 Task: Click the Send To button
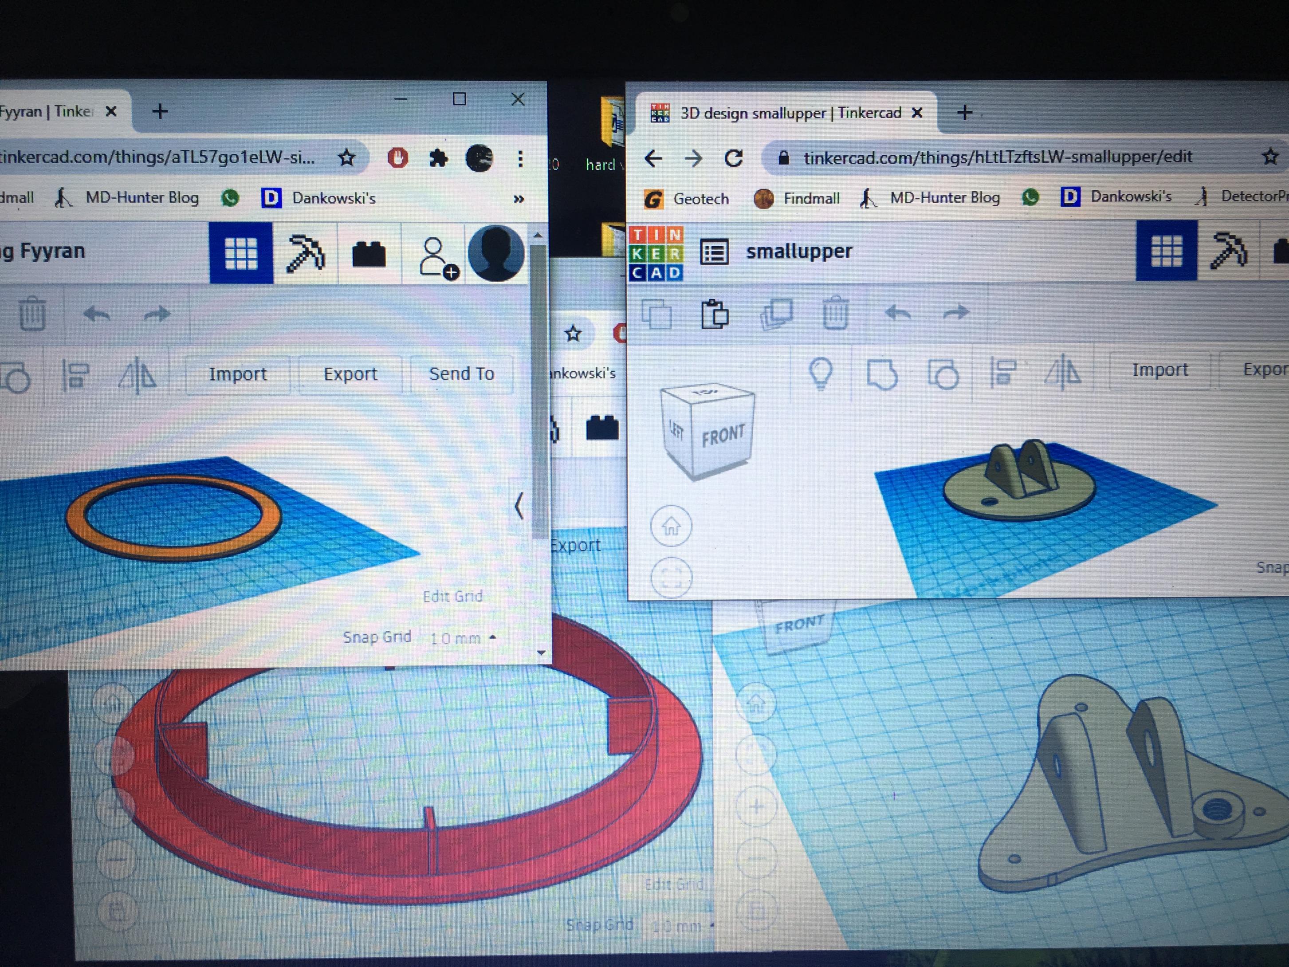pyautogui.click(x=461, y=374)
